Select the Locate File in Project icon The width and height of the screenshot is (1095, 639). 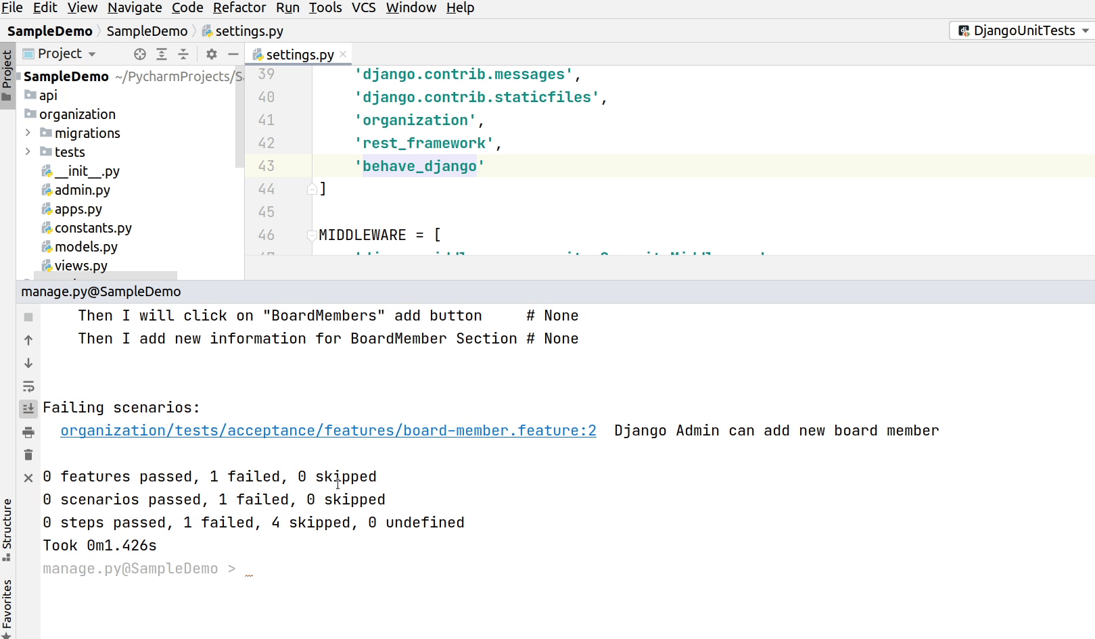tap(139, 54)
